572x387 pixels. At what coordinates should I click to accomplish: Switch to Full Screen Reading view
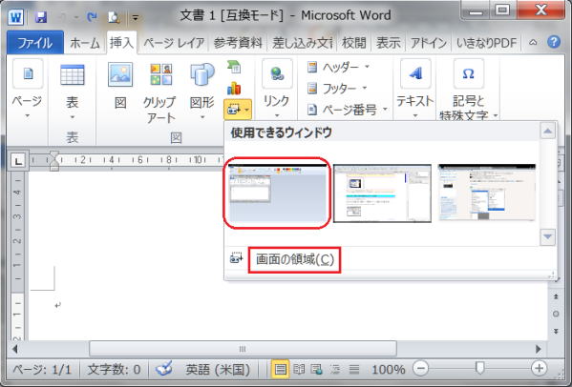coord(299,370)
